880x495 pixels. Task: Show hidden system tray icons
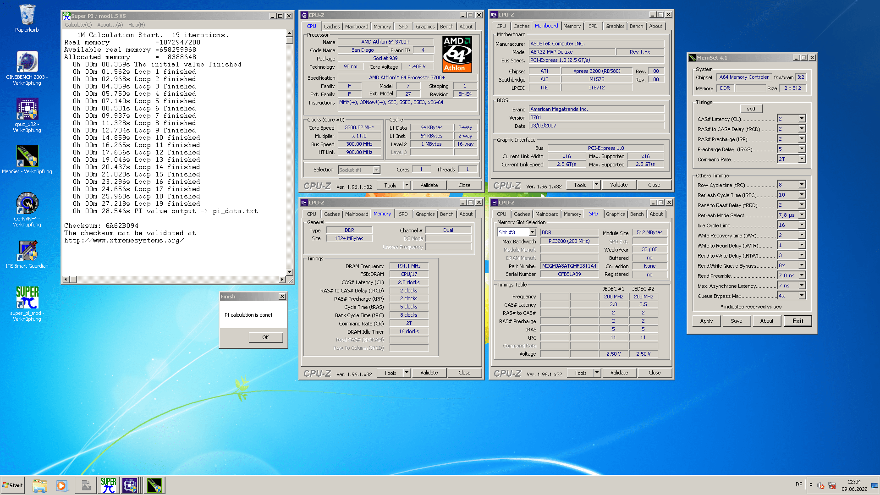[811, 485]
